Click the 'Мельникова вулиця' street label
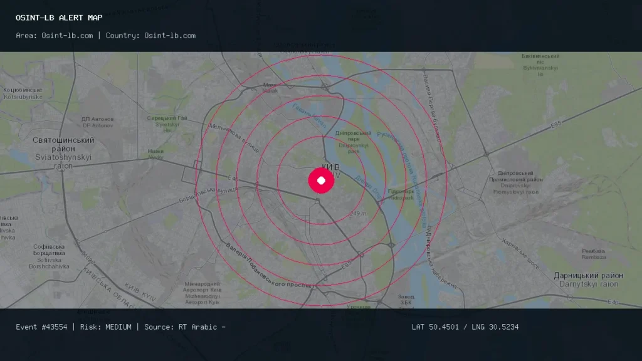Image resolution: width=642 pixels, height=361 pixels. 234,138
